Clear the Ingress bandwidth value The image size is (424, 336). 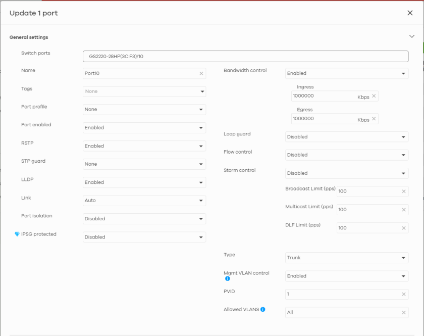(374, 96)
